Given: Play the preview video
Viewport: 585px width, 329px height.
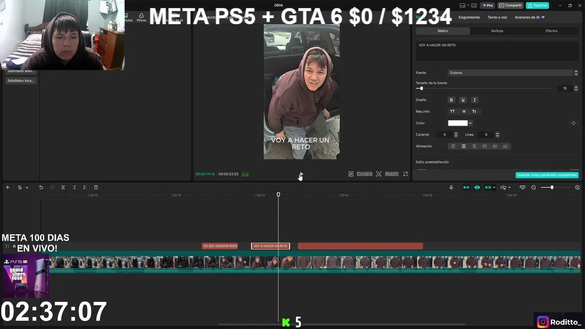Looking at the screenshot, I should click(x=301, y=174).
